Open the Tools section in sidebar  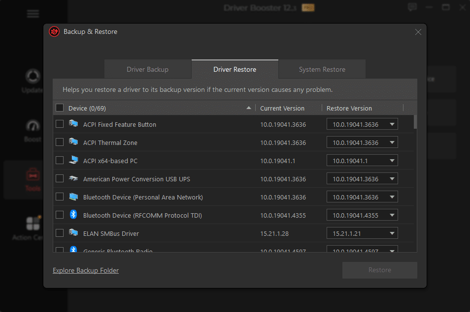pos(33,180)
